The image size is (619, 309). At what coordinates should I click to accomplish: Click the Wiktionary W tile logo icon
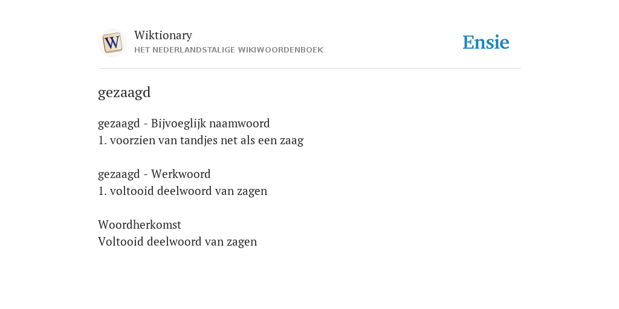[112, 43]
